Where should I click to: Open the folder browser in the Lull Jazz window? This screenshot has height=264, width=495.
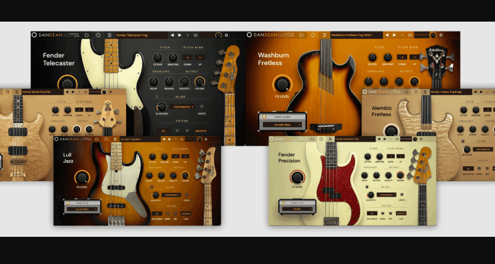point(97,139)
